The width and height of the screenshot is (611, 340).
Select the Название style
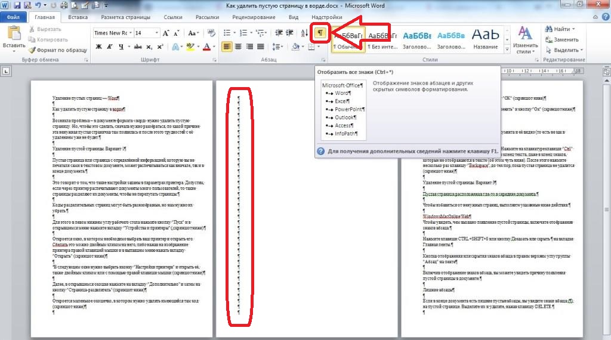(x=486, y=40)
